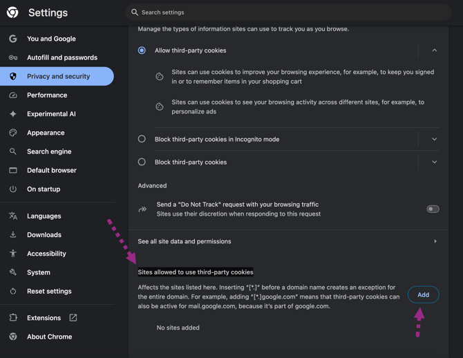Image resolution: width=463 pixels, height=358 pixels.
Task: Click the Chrome logo icon
Action: tap(12, 12)
